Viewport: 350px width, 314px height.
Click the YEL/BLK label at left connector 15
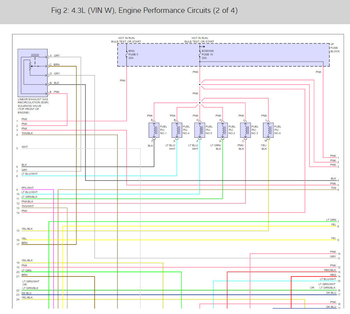pyautogui.click(x=27, y=229)
